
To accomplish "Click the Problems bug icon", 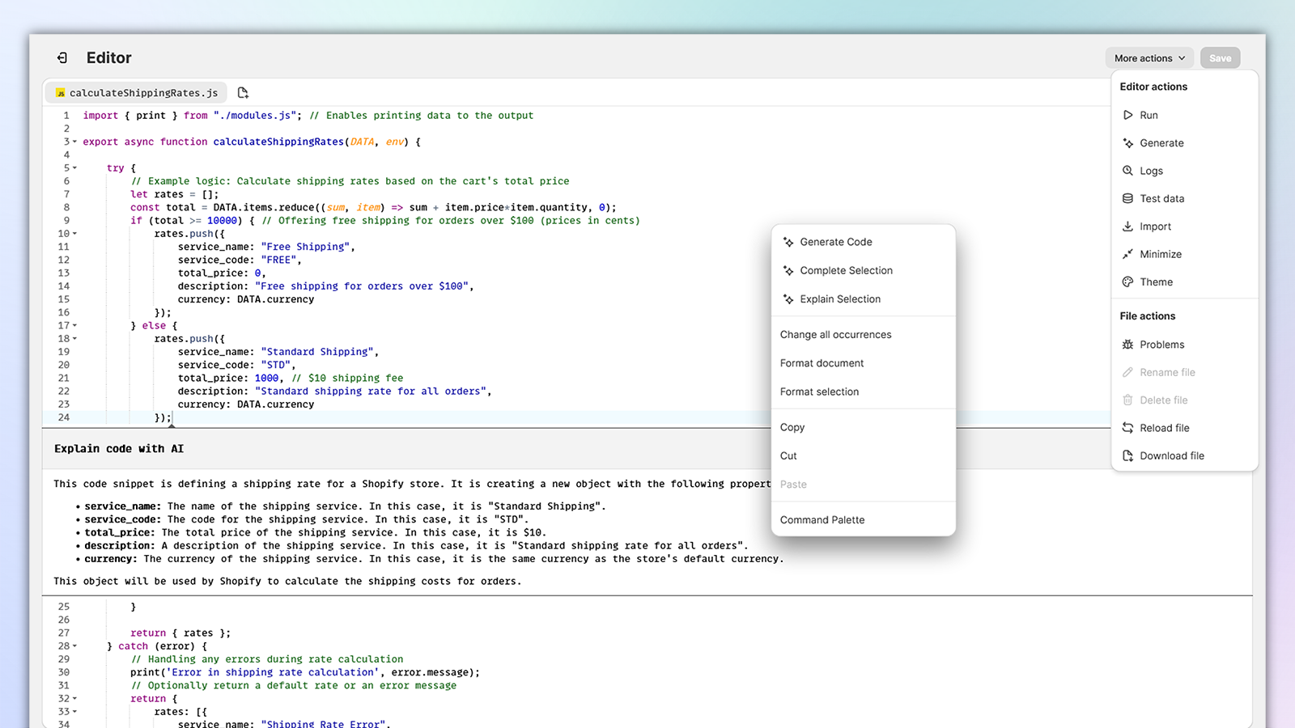I will (x=1127, y=345).
